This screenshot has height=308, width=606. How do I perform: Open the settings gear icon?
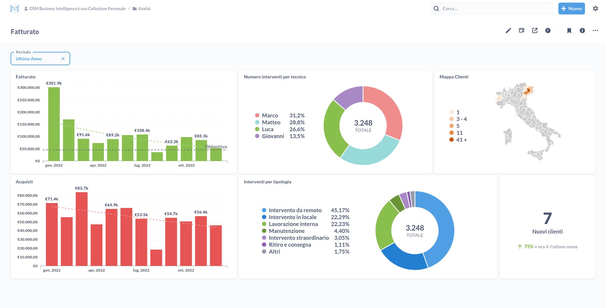coord(595,9)
